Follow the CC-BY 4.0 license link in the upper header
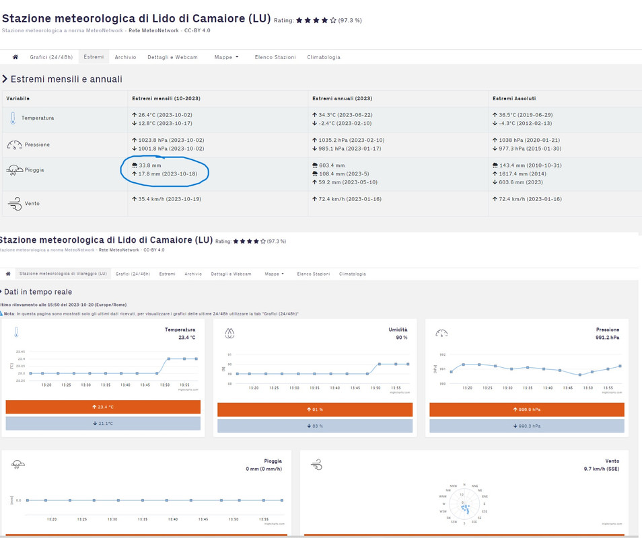The image size is (642, 538). pos(197,31)
